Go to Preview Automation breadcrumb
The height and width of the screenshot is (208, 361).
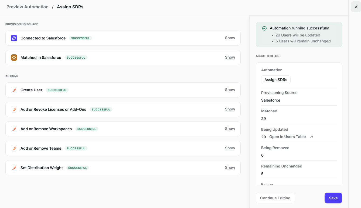point(28,7)
